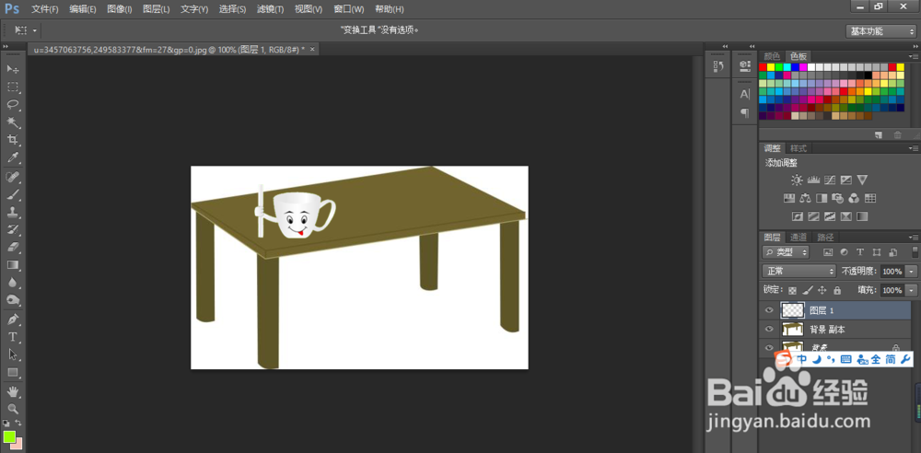Image resolution: width=921 pixels, height=453 pixels.
Task: Open the 基本功能 workspace dropdown
Action: pos(880,31)
